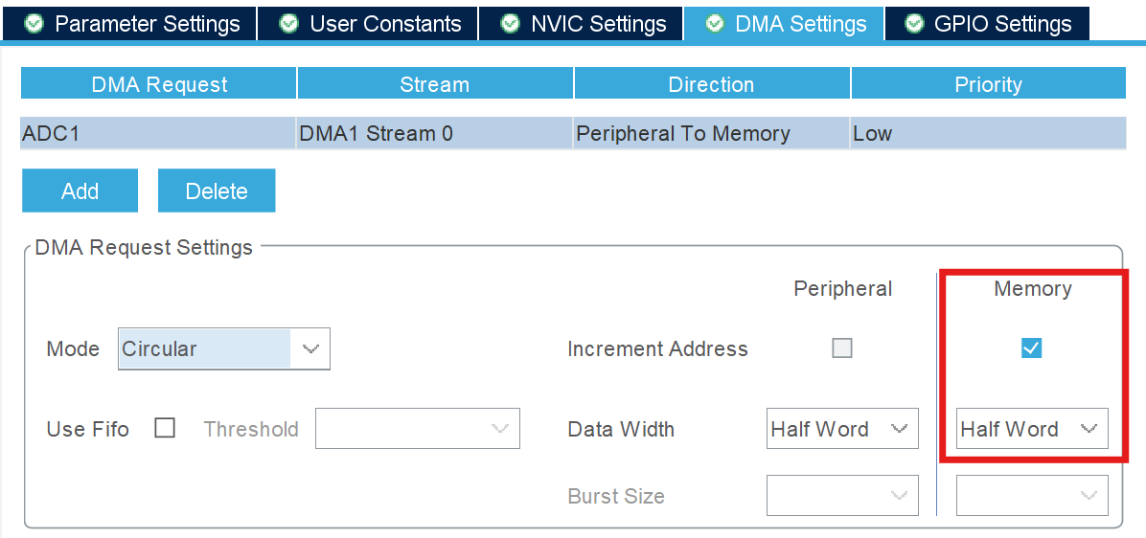Switch to the Parameter Settings tab
The height and width of the screenshot is (538, 1146).
click(130, 23)
